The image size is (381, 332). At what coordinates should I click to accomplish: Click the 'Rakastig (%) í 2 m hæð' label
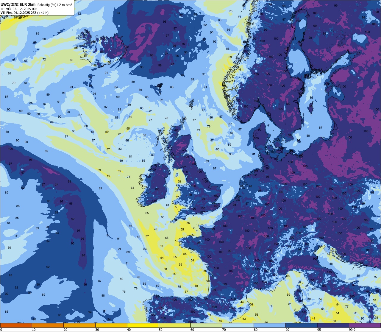55,5
